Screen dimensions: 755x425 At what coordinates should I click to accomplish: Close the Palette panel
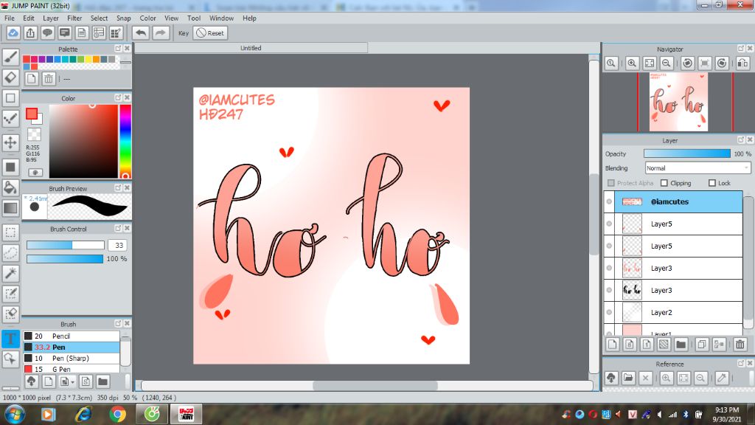pyautogui.click(x=127, y=49)
